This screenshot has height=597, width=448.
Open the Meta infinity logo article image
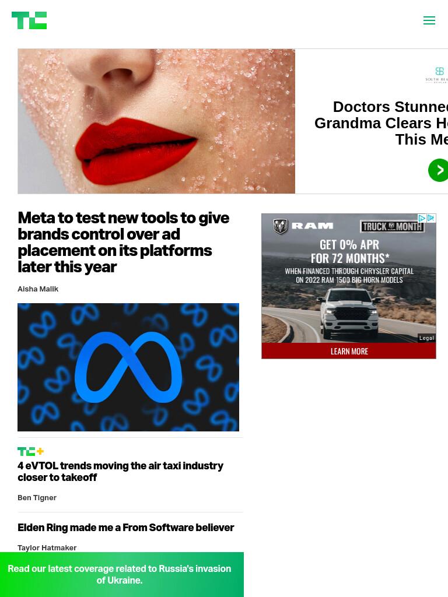click(128, 367)
